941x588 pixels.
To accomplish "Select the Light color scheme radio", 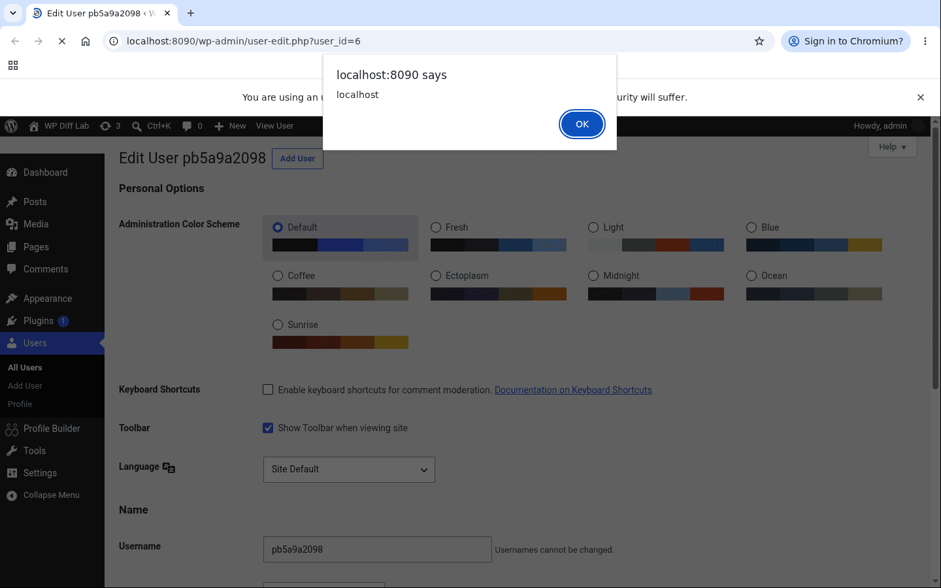I will coord(593,227).
